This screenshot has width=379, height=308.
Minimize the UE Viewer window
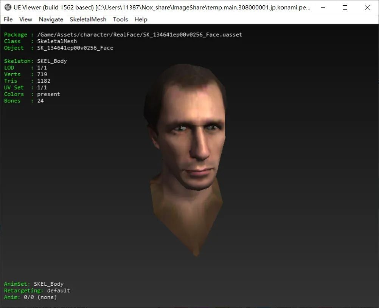(x=323, y=8)
